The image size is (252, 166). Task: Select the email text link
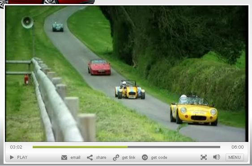click(x=75, y=158)
